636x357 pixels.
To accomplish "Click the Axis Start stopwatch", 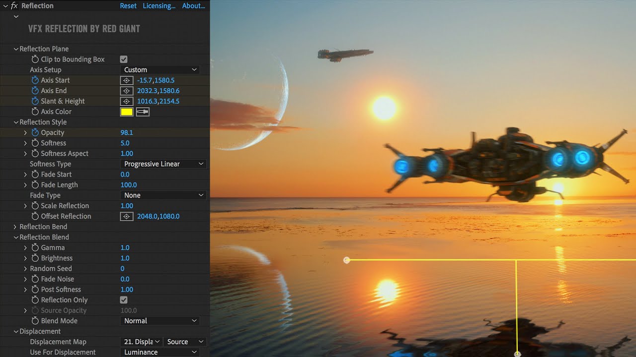I will point(35,80).
